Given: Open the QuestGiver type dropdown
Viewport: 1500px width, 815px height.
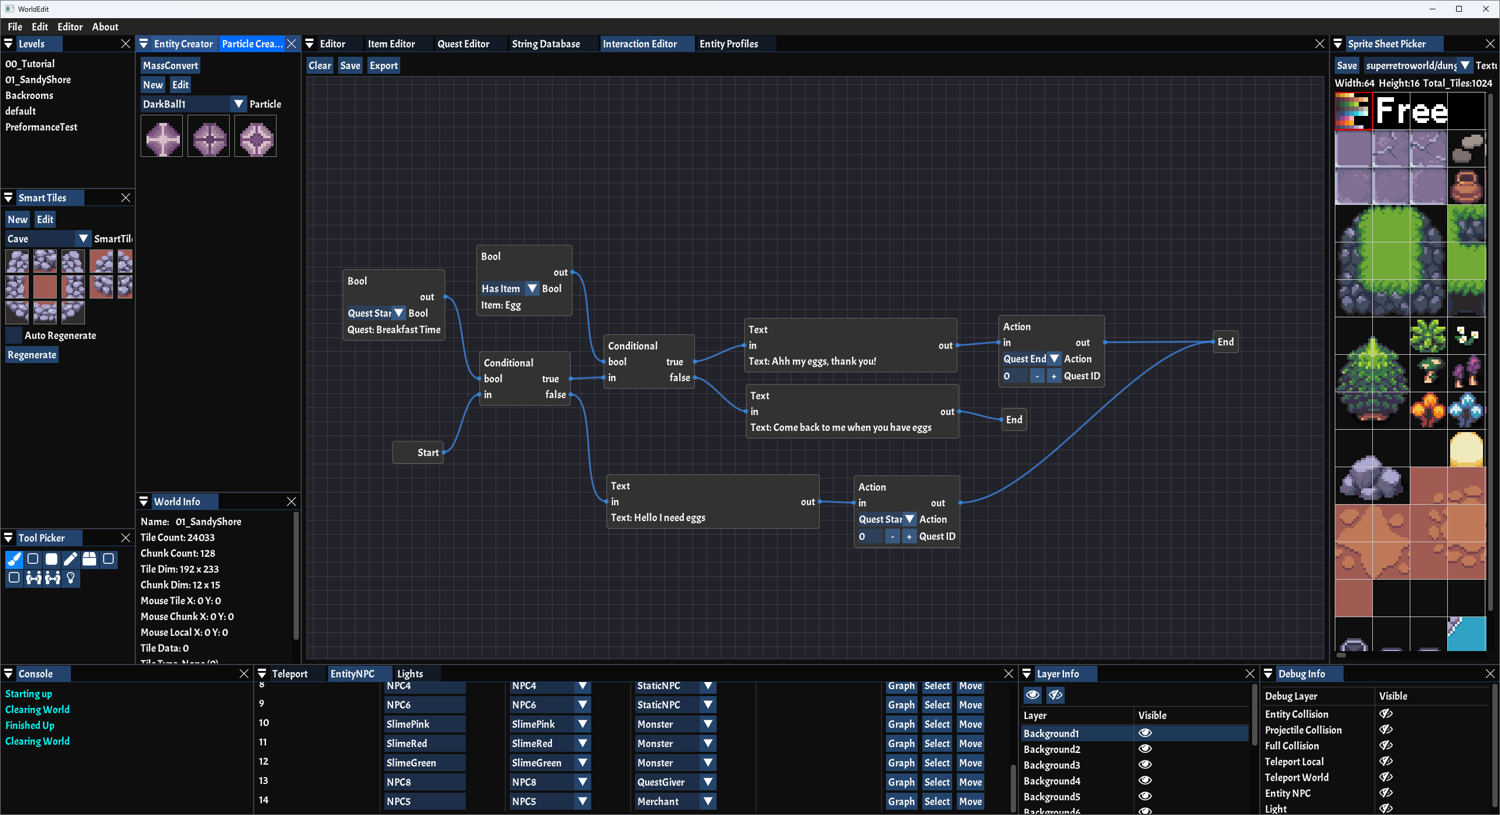Looking at the screenshot, I should 675,782.
